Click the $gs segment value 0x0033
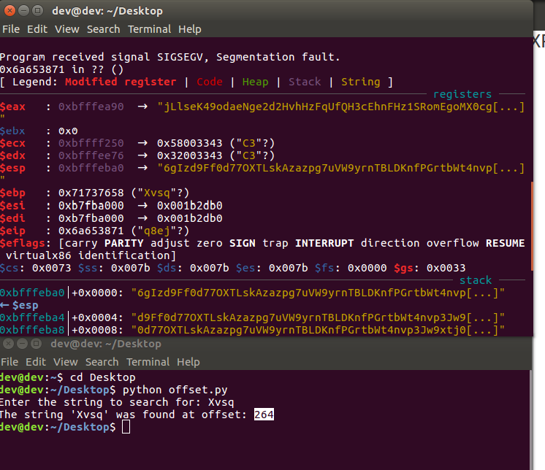The image size is (545, 470). (x=446, y=268)
